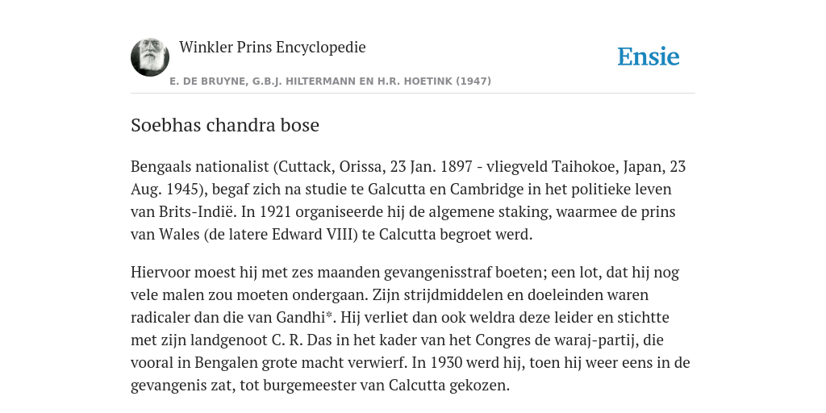The height and width of the screenshot is (413, 826).
Task: Click the bearded man avatar portrait
Action: pyautogui.click(x=150, y=57)
